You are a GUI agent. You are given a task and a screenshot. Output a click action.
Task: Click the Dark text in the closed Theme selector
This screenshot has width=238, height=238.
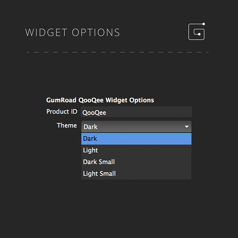point(90,127)
